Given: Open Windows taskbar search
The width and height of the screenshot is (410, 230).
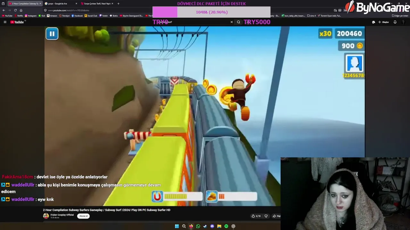Looking at the screenshot, I should [x=184, y=226].
